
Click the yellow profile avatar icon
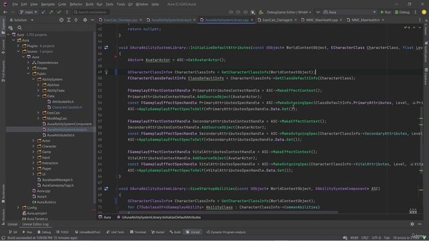424,12
